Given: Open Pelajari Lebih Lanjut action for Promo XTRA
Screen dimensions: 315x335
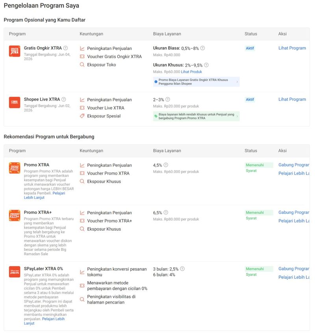Looking at the screenshot, I should (294, 173).
